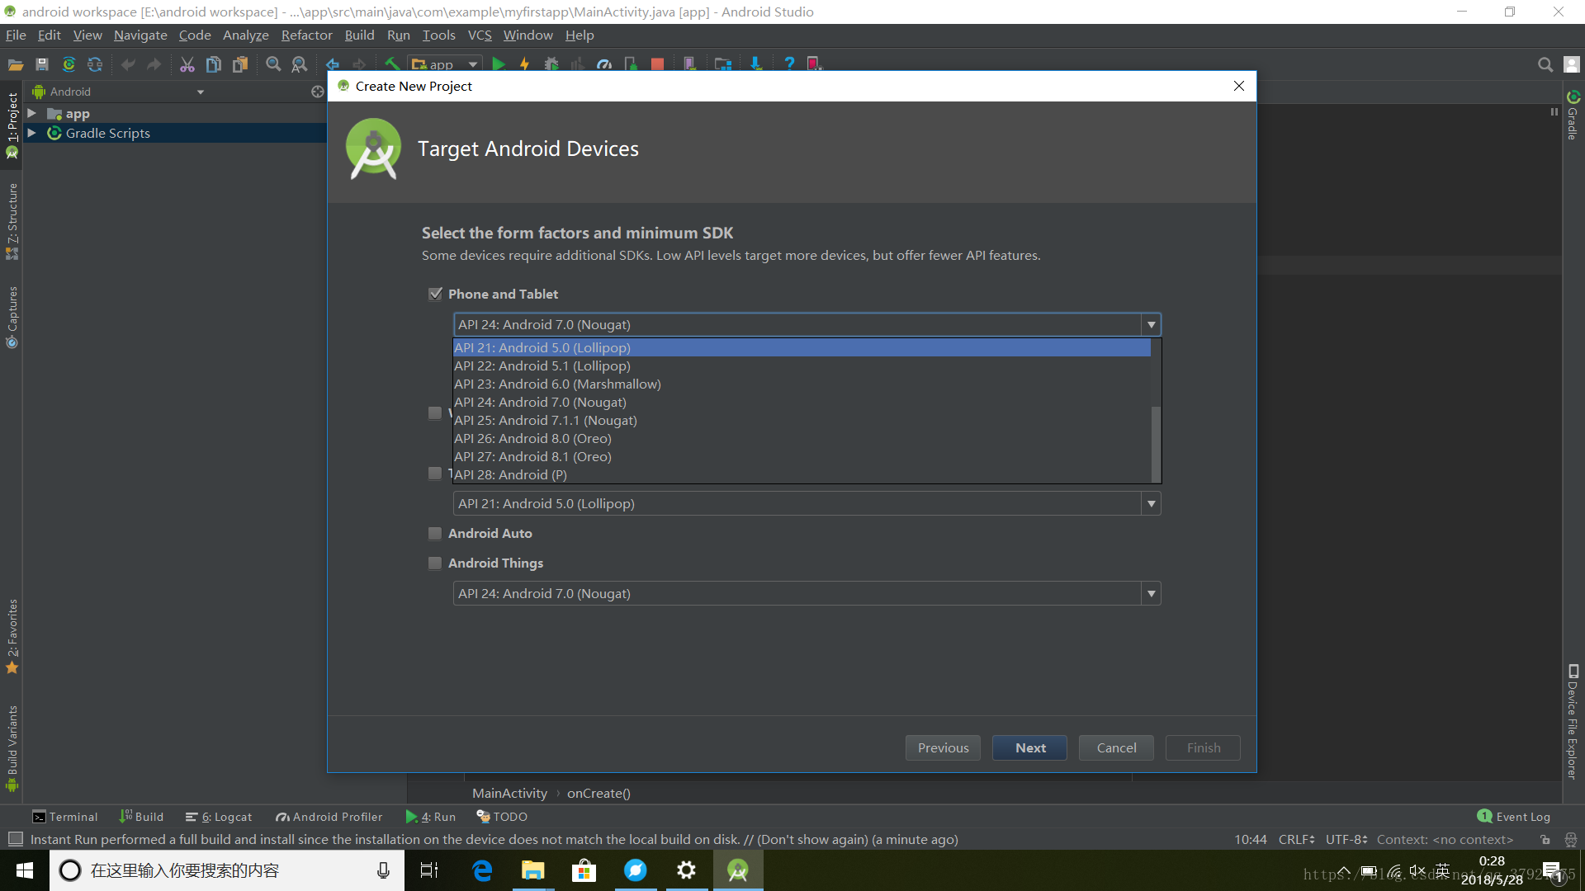1585x891 pixels.
Task: Select API 28: Android (P)
Action: [802, 474]
